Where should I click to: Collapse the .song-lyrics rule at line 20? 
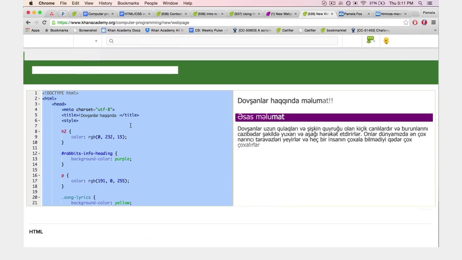(39, 198)
